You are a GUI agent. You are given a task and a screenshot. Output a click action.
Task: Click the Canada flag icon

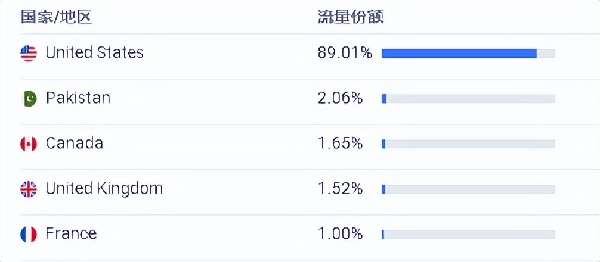[29, 144]
